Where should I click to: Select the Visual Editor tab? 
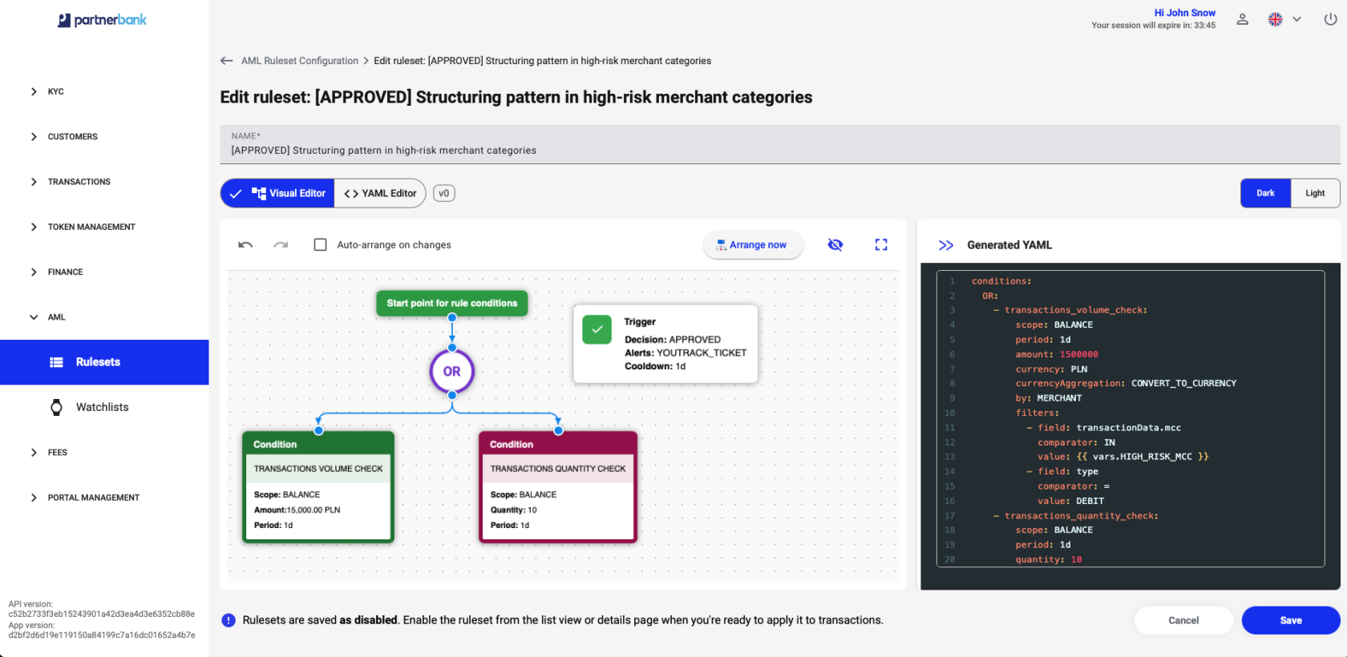tap(277, 193)
